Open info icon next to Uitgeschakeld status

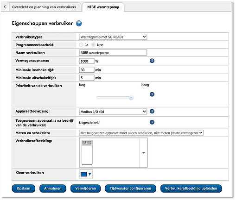coord(152,122)
